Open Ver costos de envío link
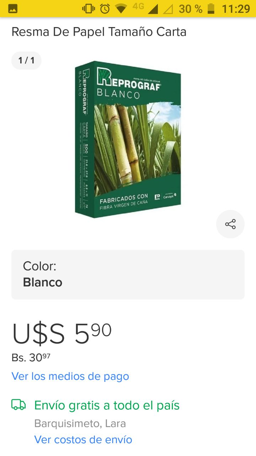Screen dimensions: 256x456 [83, 440]
